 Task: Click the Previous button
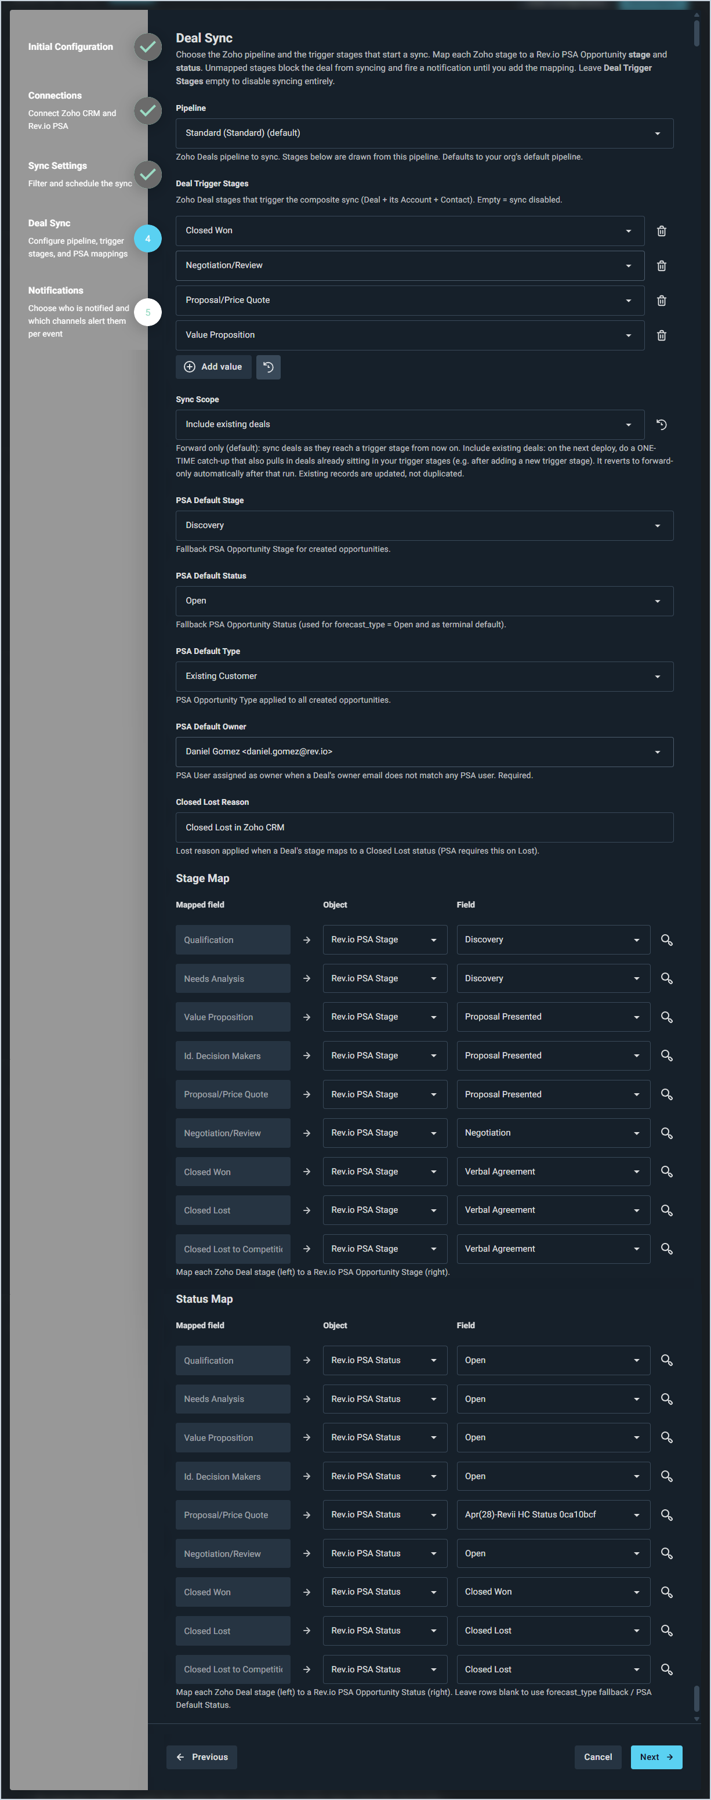pos(202,1756)
